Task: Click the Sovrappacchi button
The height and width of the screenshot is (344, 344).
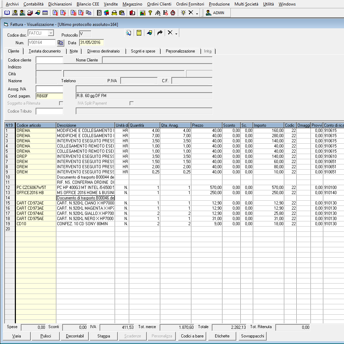Action: coord(252,336)
